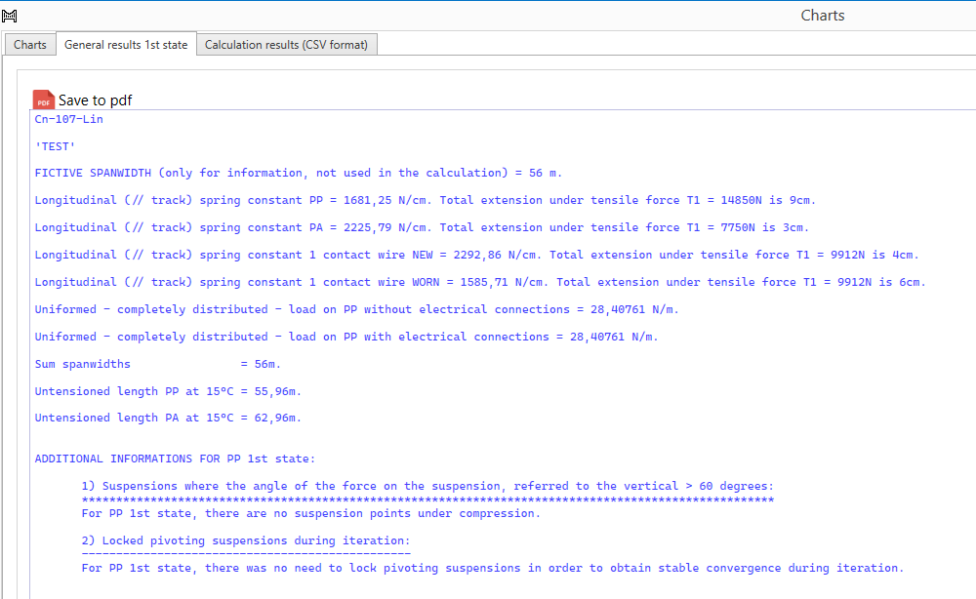Image resolution: width=976 pixels, height=599 pixels.
Task: Click the load without electrical connections line
Action: tap(356, 309)
